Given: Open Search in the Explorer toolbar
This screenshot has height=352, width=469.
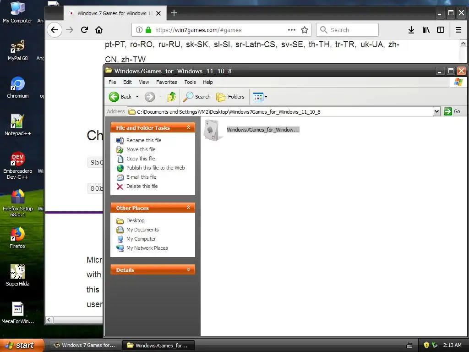Looking at the screenshot, I should [x=197, y=97].
